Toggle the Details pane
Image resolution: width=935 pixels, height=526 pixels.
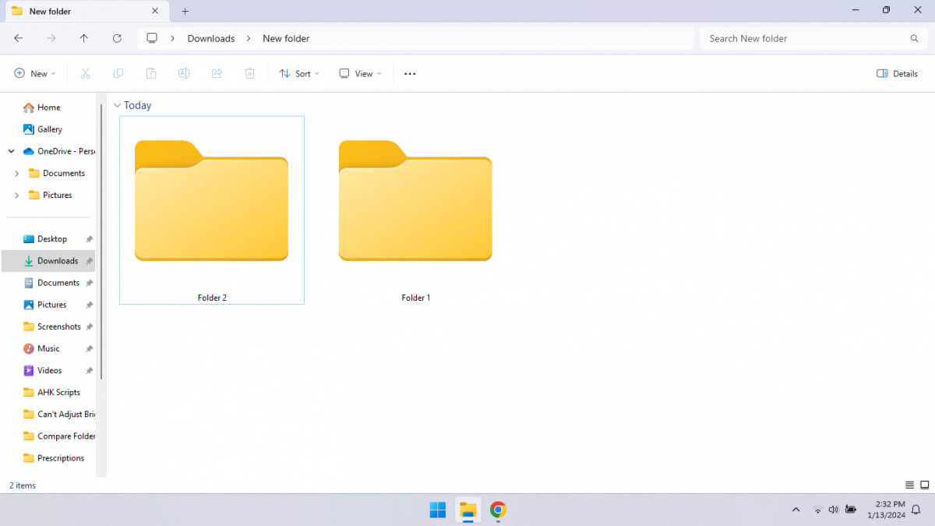pyautogui.click(x=897, y=74)
